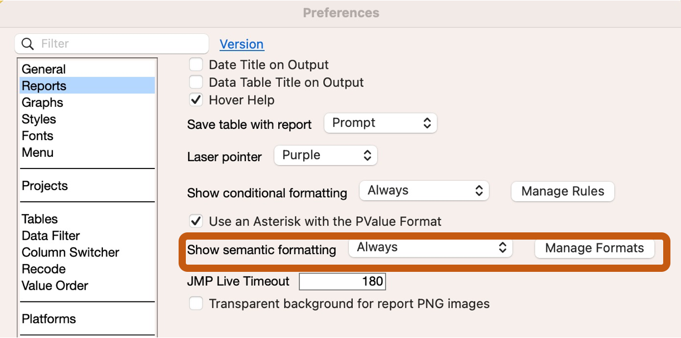Click inside the JMP Live Timeout field
The width and height of the screenshot is (681, 338).
coord(342,281)
